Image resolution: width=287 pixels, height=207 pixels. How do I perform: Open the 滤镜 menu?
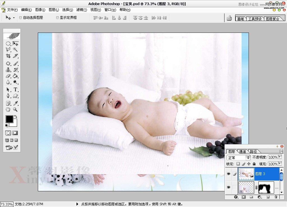coord(81,10)
